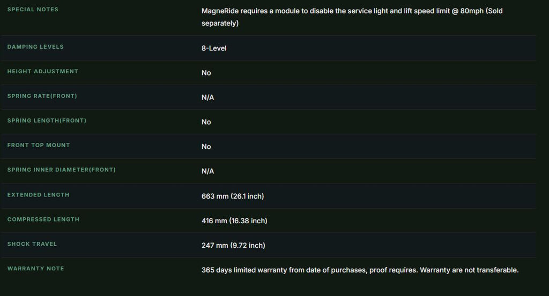The height and width of the screenshot is (296, 549).
Task: Click the Front Top Mount No value
Action: [206, 147]
